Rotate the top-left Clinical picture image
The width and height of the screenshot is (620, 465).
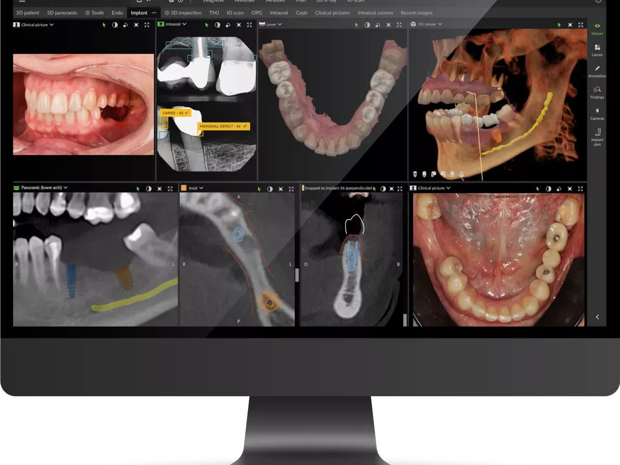[126, 24]
